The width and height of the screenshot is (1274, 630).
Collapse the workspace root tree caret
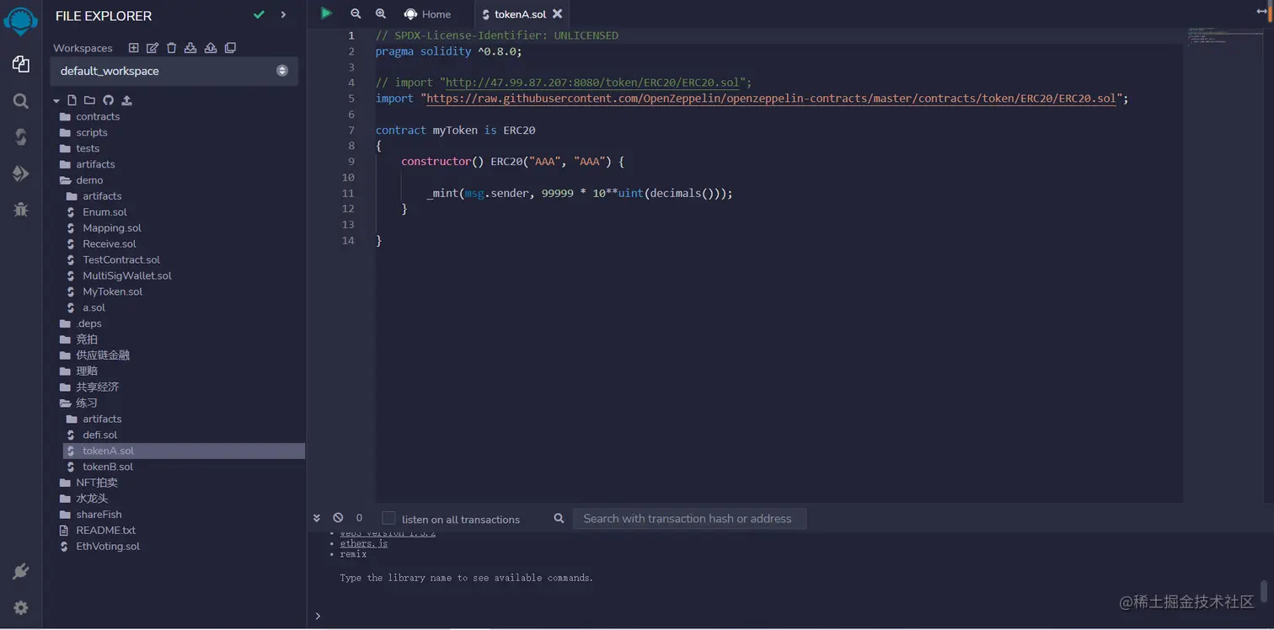tap(56, 100)
